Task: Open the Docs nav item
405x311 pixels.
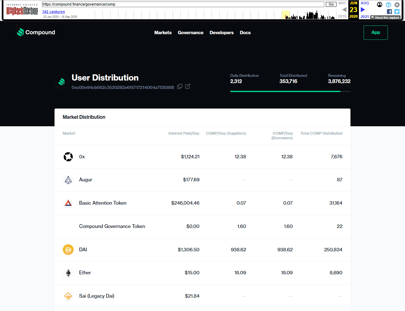Action: pos(245,33)
